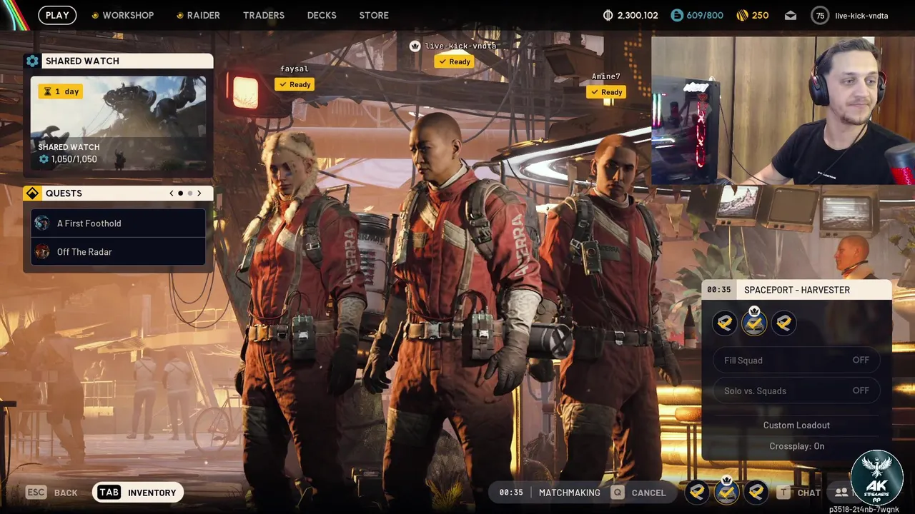This screenshot has height=514, width=915.
Task: Open the PLAY tab
Action: coord(57,15)
